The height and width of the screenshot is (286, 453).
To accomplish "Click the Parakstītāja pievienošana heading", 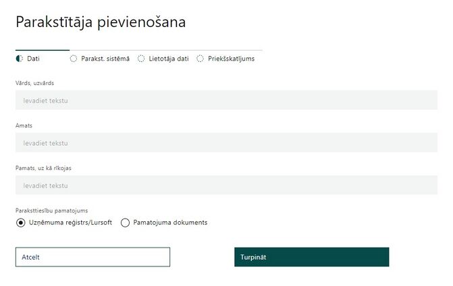I will pos(101,22).
